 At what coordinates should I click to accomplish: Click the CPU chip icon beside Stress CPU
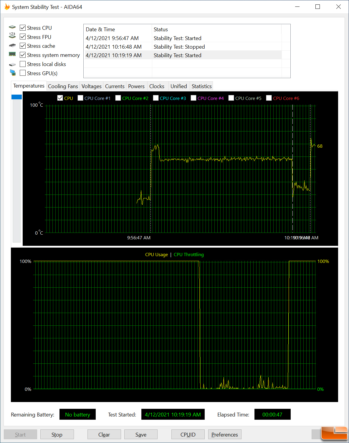pyautogui.click(x=12, y=27)
